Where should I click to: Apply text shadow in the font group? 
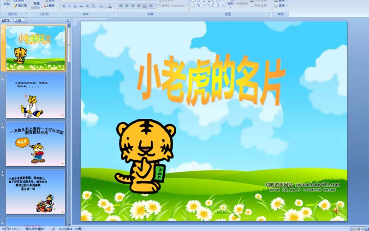click(x=87, y=6)
